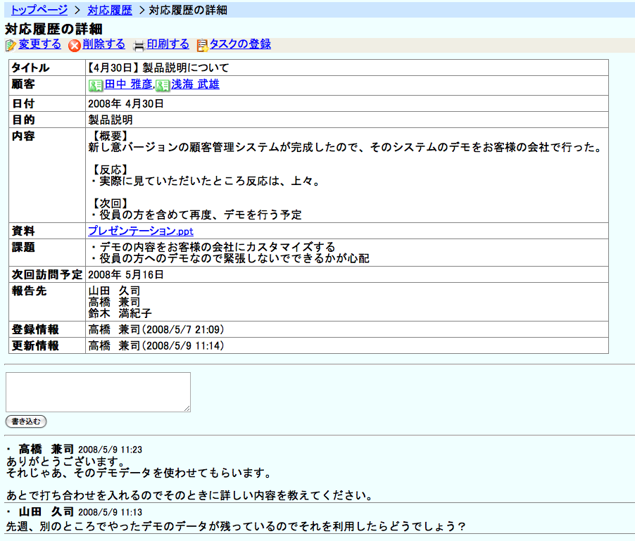The height and width of the screenshot is (541, 635).
Task: Select the 削除する link
Action: click(x=103, y=44)
